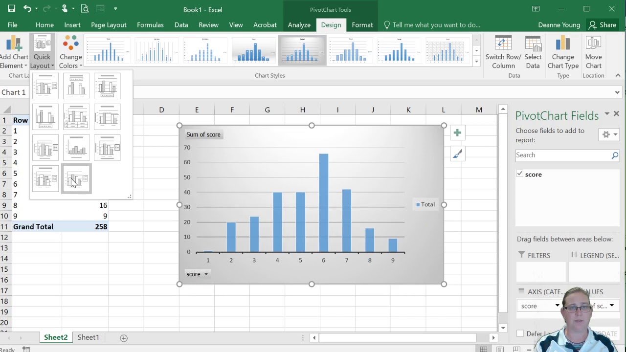Switch to the Insert tab
This screenshot has height=352, width=626.
coord(72,25)
